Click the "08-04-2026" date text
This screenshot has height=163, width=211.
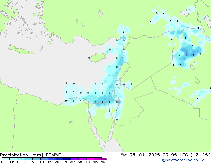click(145, 155)
